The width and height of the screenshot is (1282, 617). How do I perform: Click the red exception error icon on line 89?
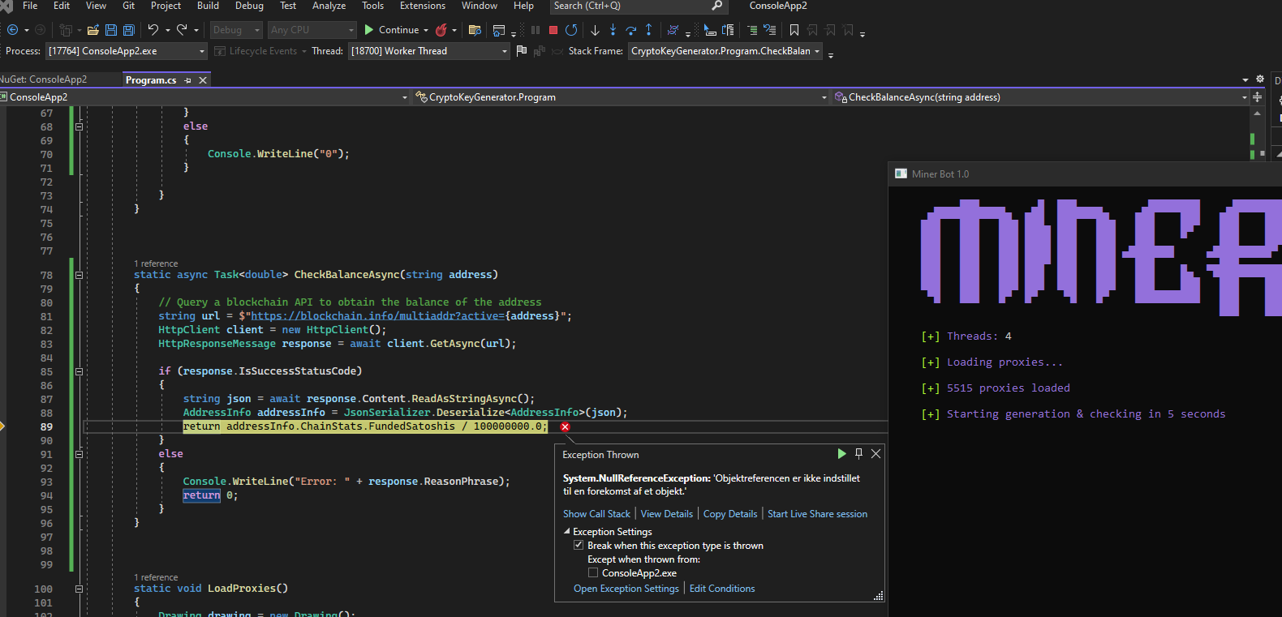[x=566, y=426]
